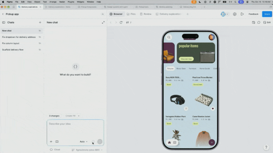Open the Auto model dropdown
This screenshot has width=273, height=153.
84,142
